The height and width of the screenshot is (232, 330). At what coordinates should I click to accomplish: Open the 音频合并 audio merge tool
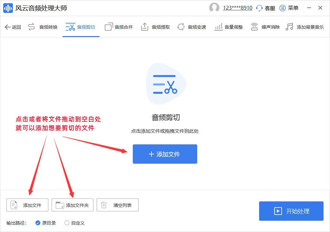click(x=119, y=27)
